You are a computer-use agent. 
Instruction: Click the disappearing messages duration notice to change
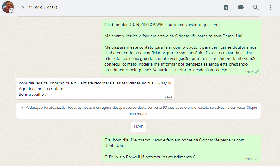tap(138, 111)
